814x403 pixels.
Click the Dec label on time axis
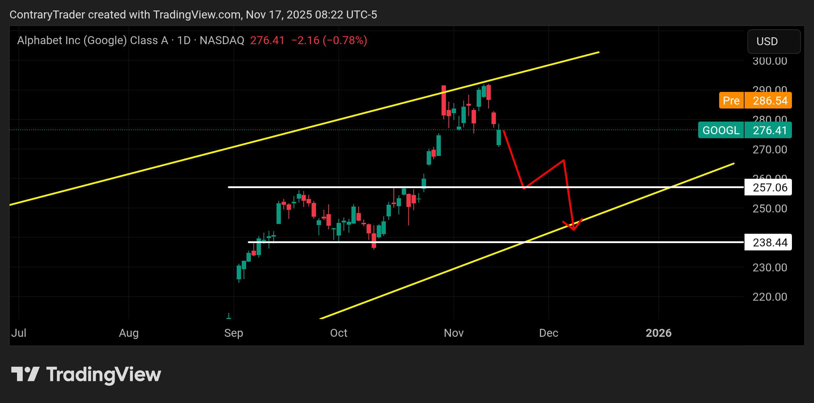pyautogui.click(x=548, y=333)
